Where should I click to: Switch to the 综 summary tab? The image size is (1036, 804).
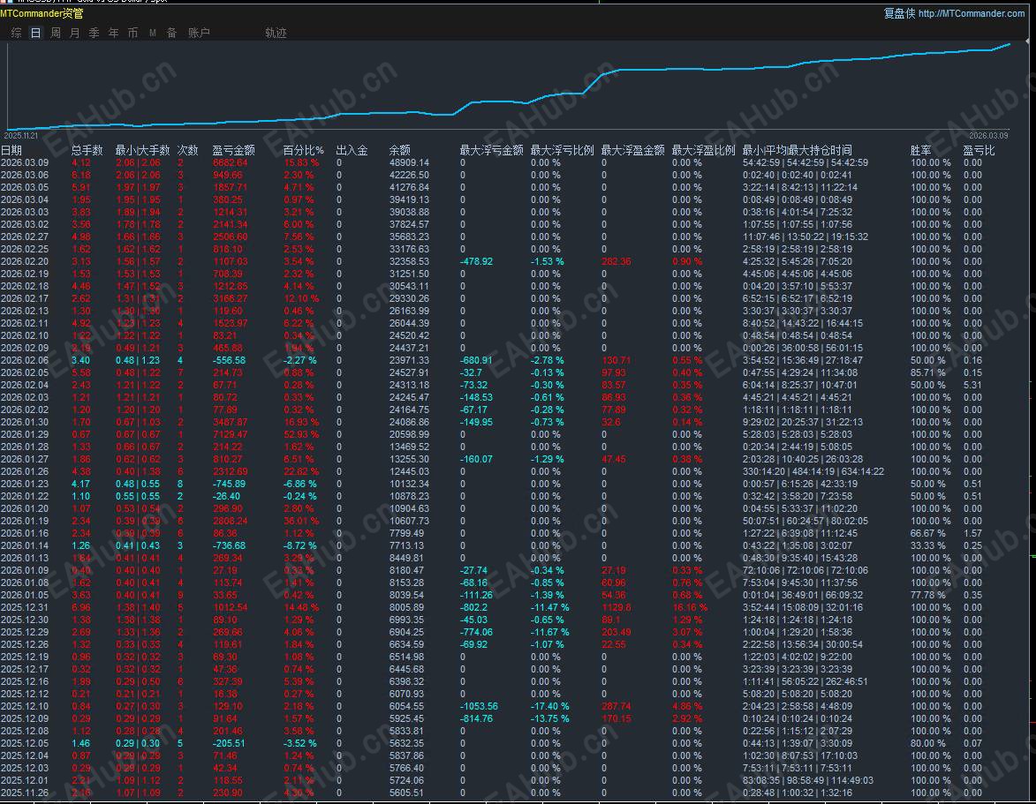tap(17, 33)
